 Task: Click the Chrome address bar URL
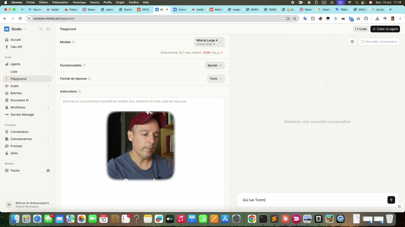point(54,18)
